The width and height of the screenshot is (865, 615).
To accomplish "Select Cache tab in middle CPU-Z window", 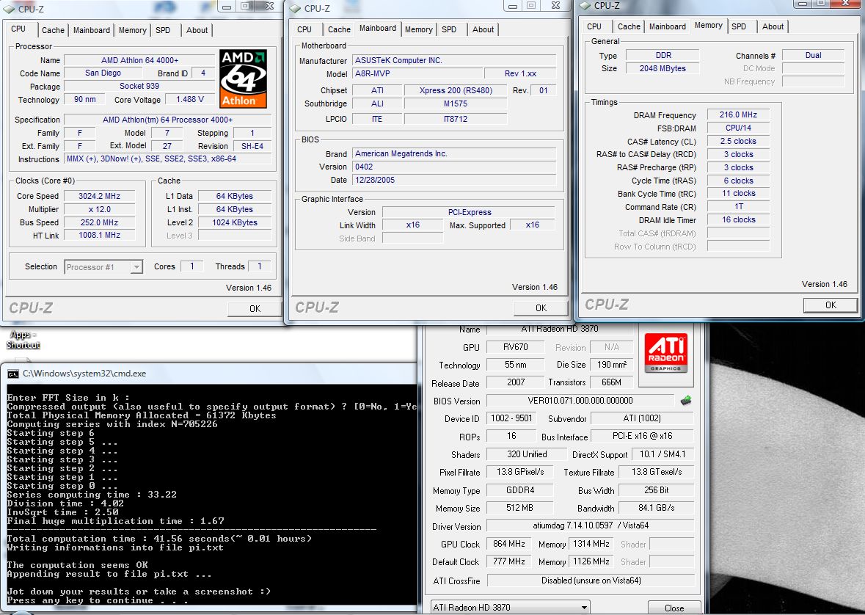I will [339, 30].
